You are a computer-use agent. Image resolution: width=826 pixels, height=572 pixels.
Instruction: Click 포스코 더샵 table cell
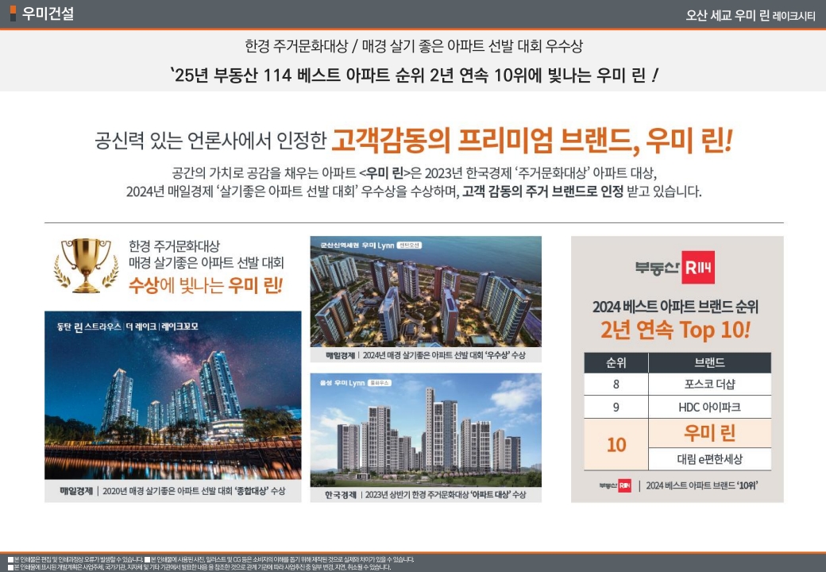tap(709, 384)
